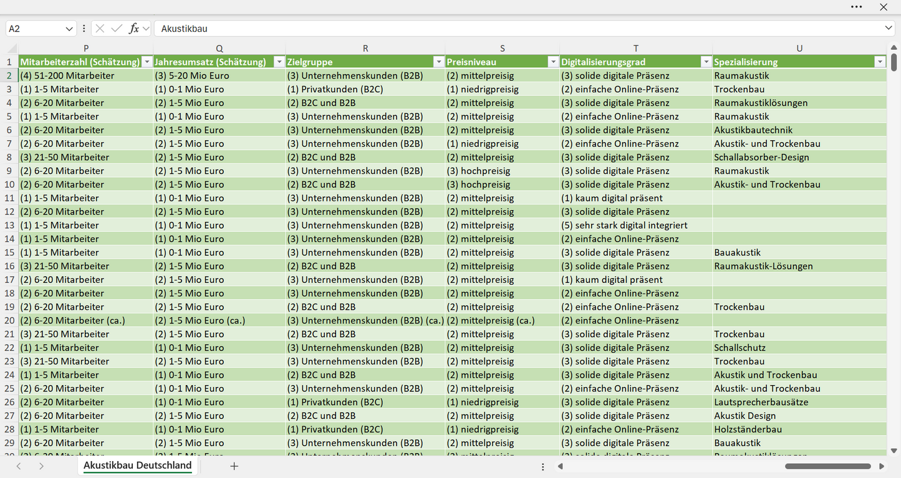Click the formula bar enter checkmark icon
This screenshot has height=478, width=901.
click(x=117, y=29)
